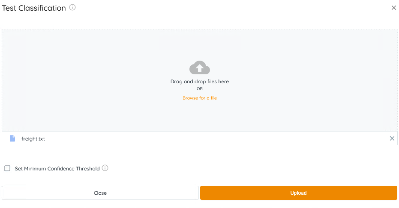The height and width of the screenshot is (208, 399).
Task: Close the dialog with the top-right X
Action: pyautogui.click(x=394, y=8)
